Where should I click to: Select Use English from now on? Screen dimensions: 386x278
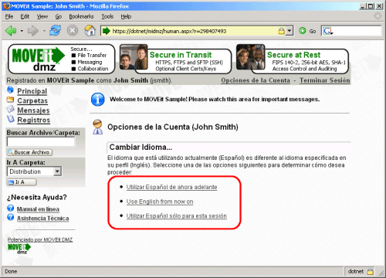tap(160, 202)
